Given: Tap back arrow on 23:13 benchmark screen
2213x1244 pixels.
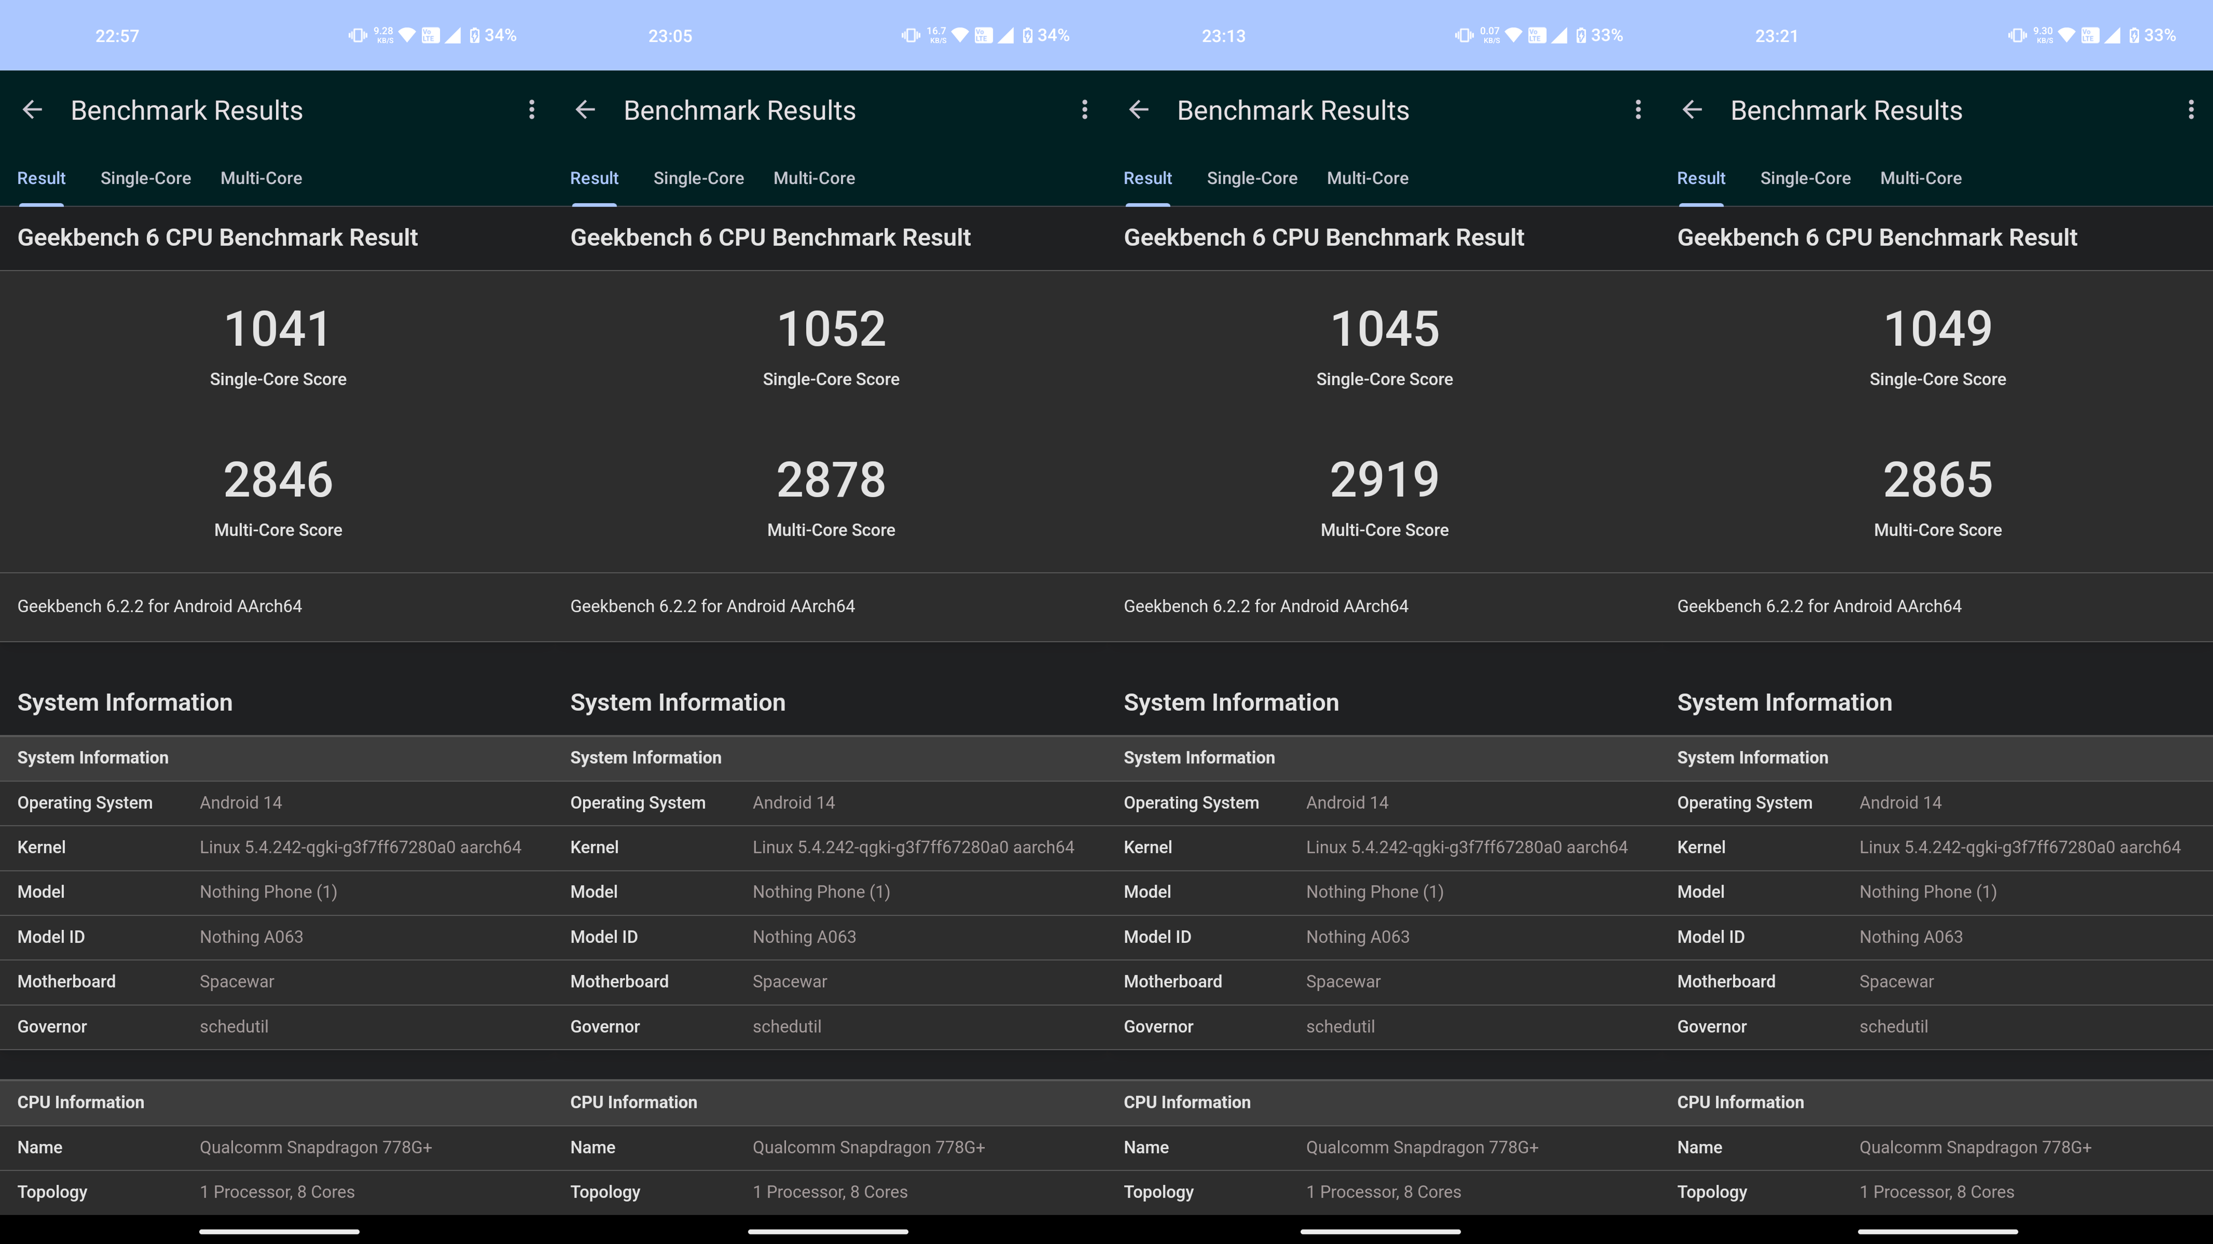Looking at the screenshot, I should [x=1139, y=110].
